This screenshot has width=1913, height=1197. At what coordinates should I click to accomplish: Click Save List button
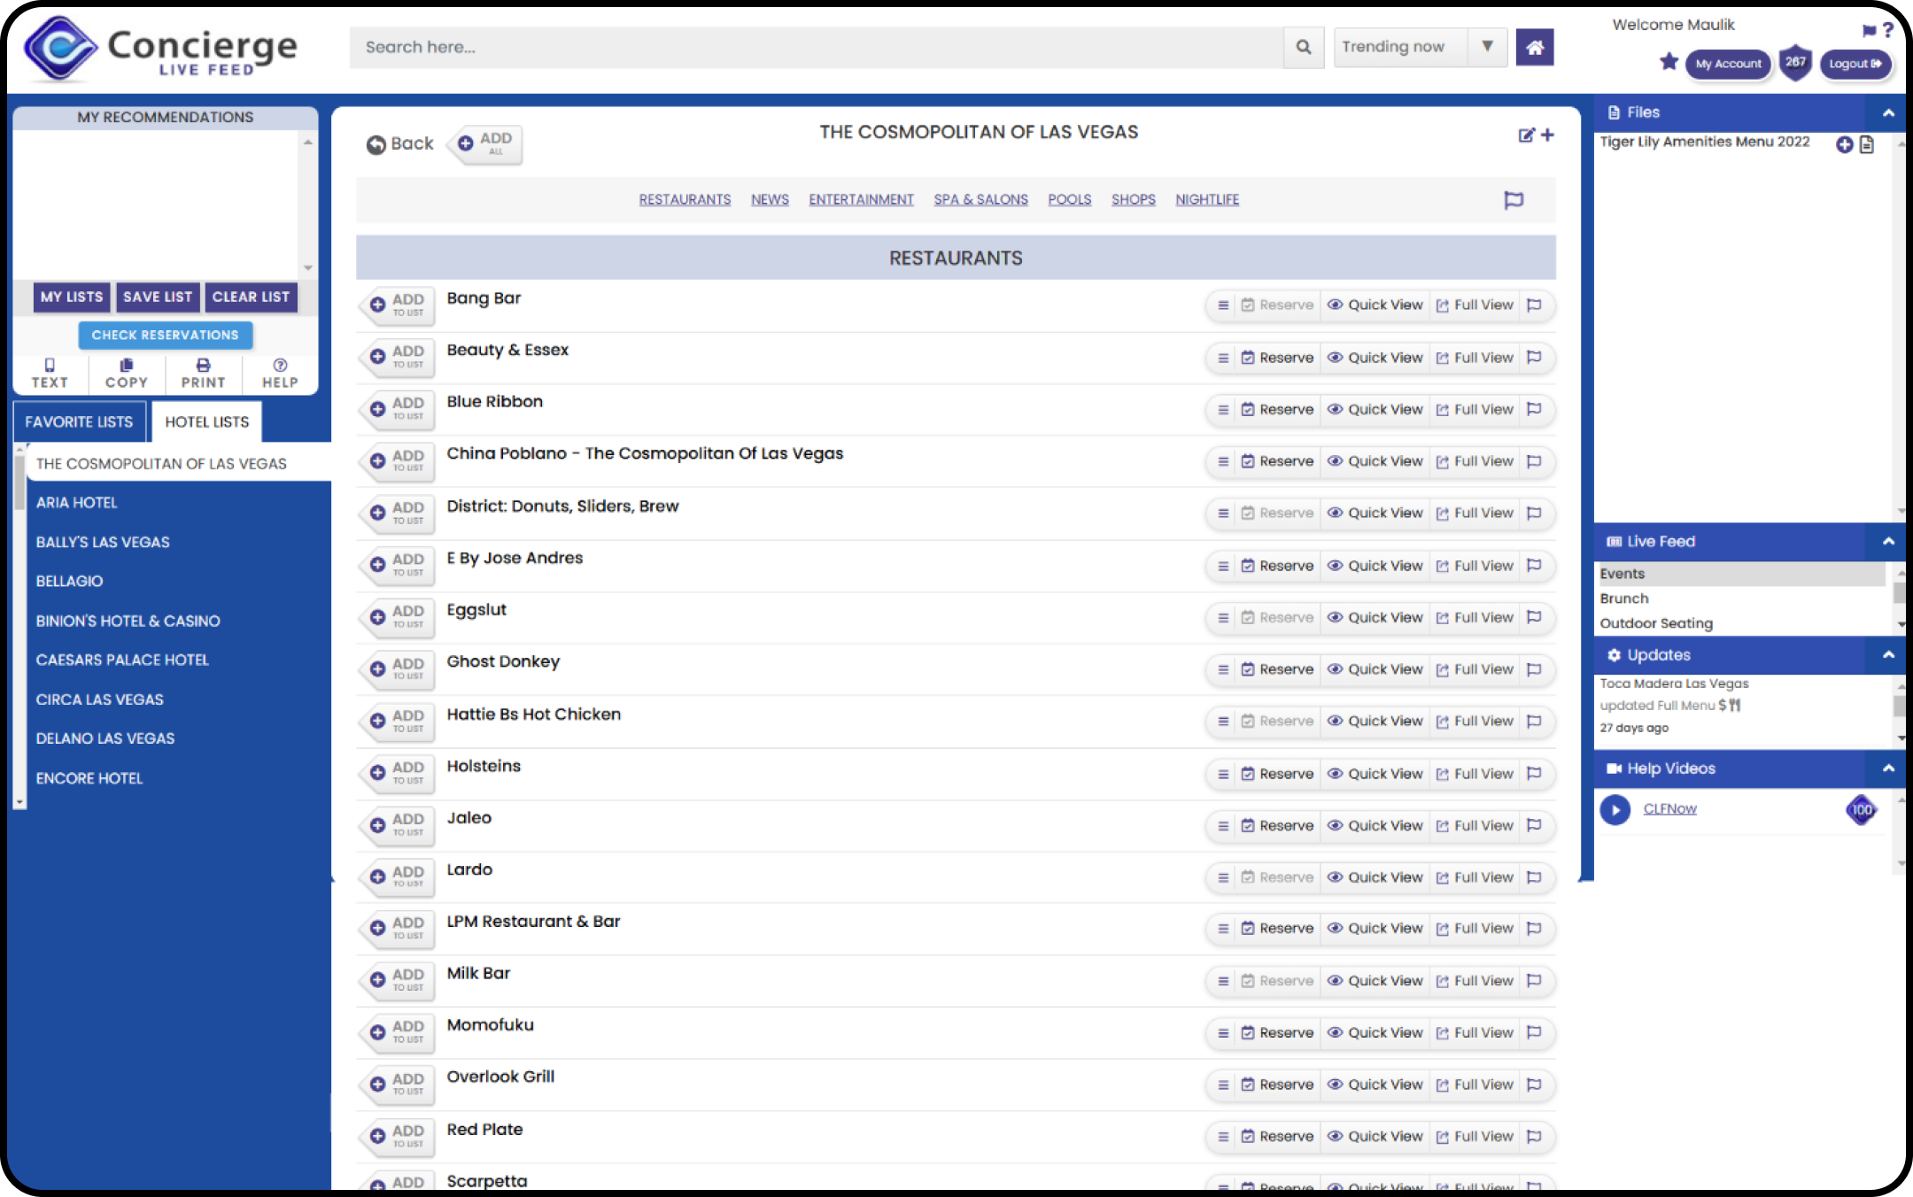point(158,297)
